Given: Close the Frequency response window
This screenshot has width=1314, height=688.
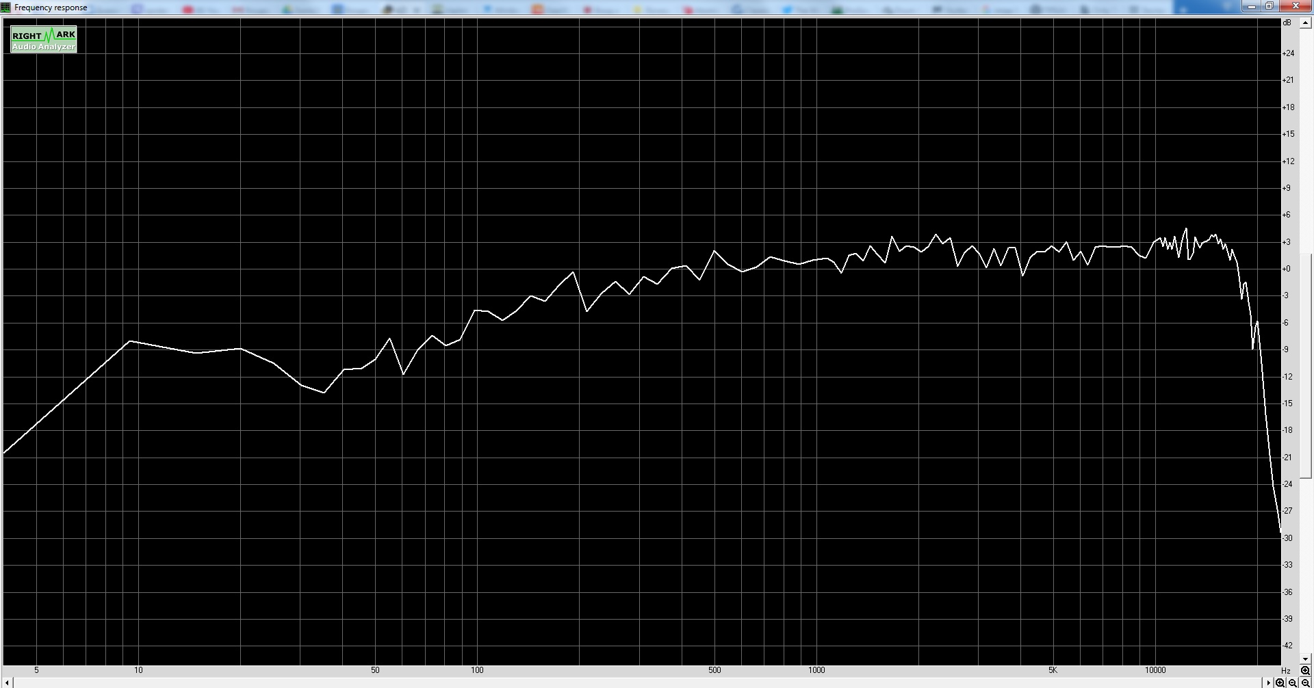Looking at the screenshot, I should click(x=1296, y=6).
